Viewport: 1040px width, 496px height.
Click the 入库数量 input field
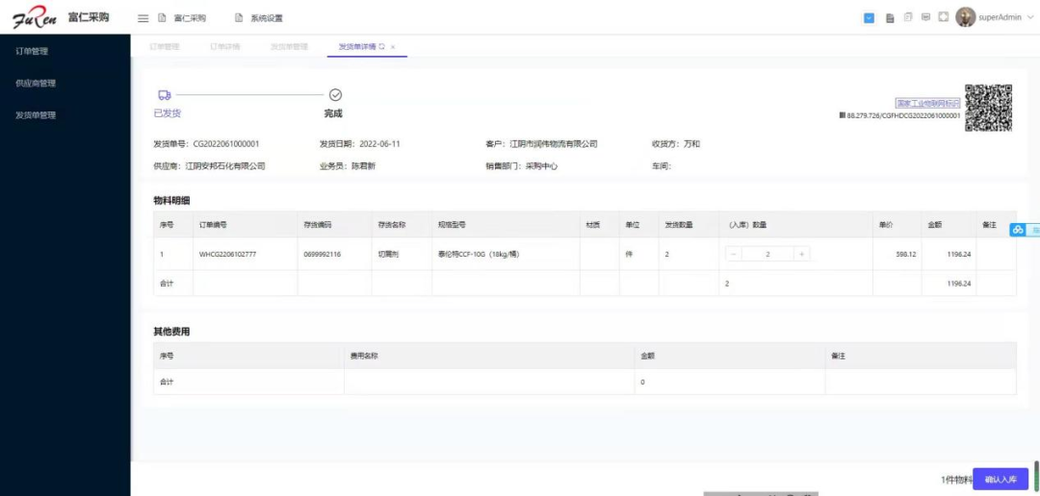tap(768, 254)
